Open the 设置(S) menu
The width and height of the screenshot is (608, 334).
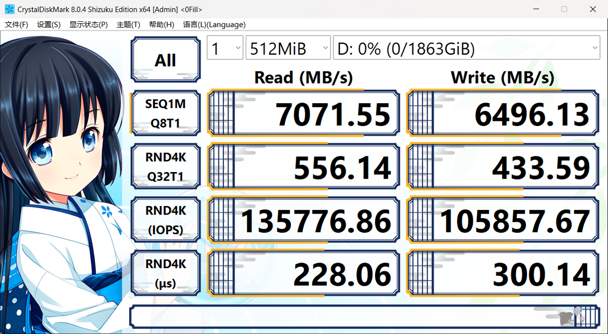[x=49, y=24]
